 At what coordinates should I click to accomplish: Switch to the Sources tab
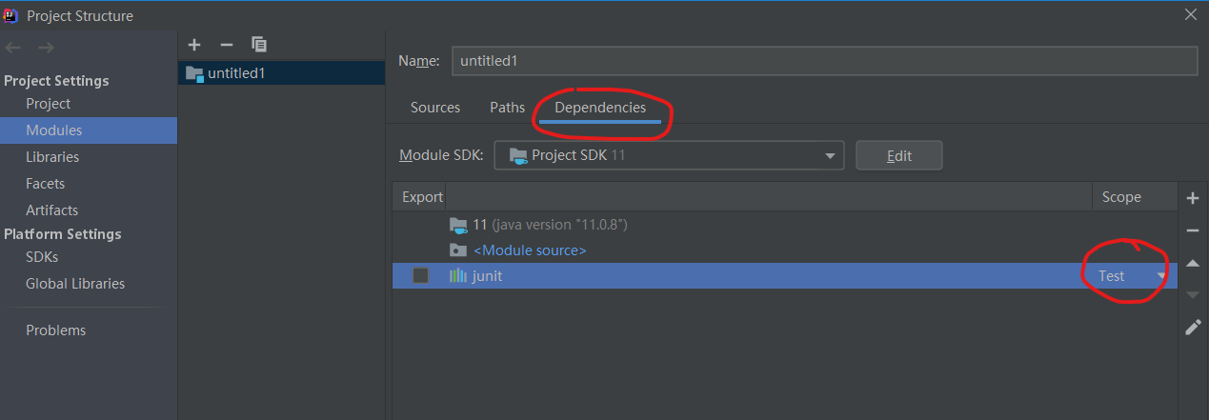tap(435, 108)
